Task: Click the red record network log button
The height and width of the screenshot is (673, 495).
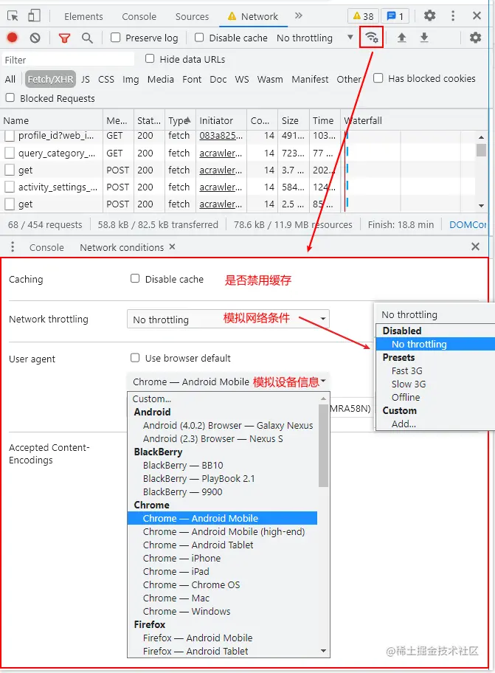Action: 13,38
